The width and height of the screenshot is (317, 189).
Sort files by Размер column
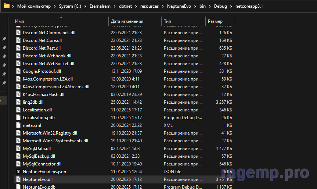click(215, 21)
